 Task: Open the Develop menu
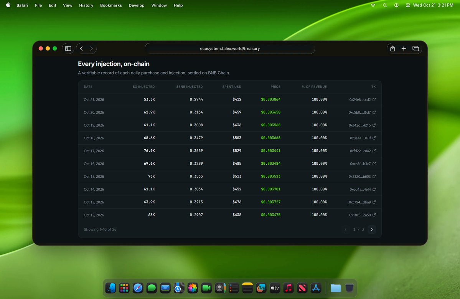(137, 5)
